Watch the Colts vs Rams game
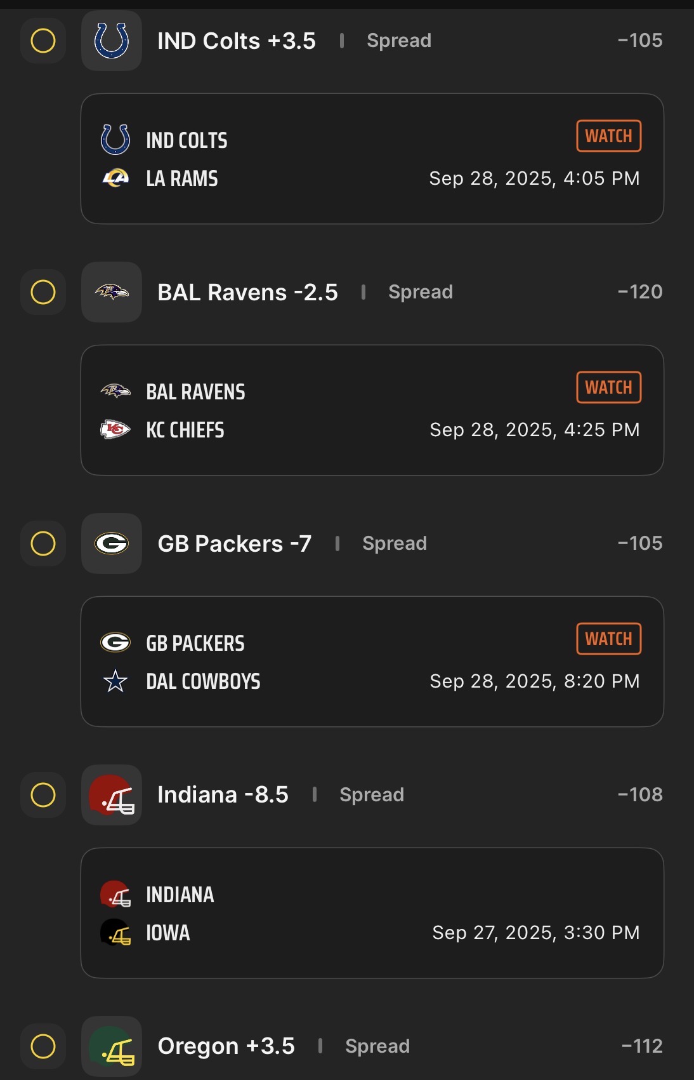694x1080 pixels. (x=609, y=136)
